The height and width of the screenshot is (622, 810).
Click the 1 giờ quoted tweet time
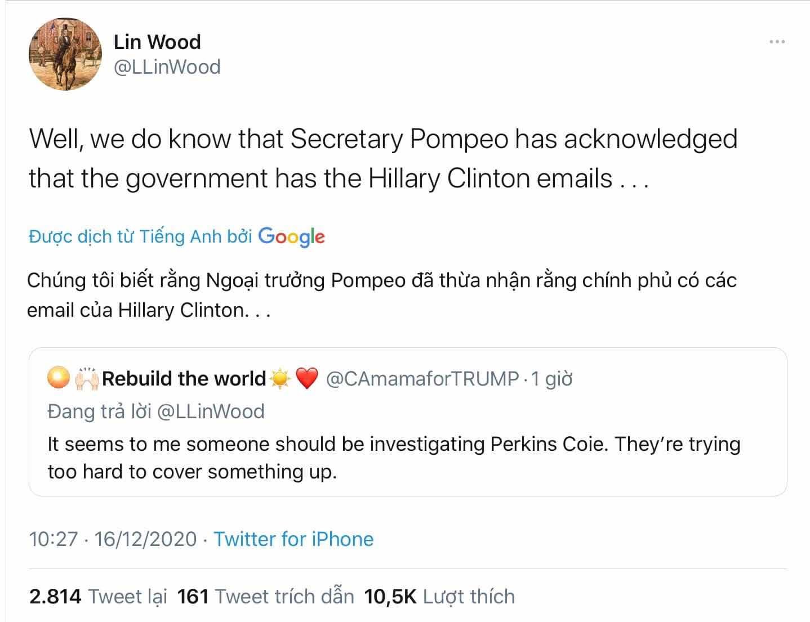coord(551,379)
